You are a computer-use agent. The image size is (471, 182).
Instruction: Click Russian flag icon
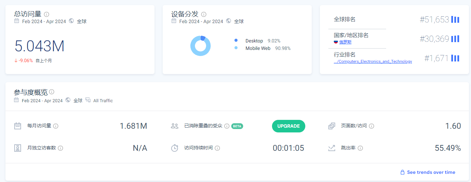point(336,42)
